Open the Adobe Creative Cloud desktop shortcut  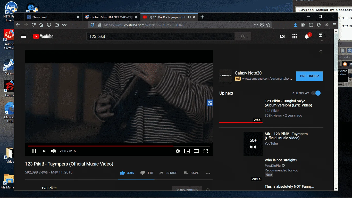pos(9,39)
